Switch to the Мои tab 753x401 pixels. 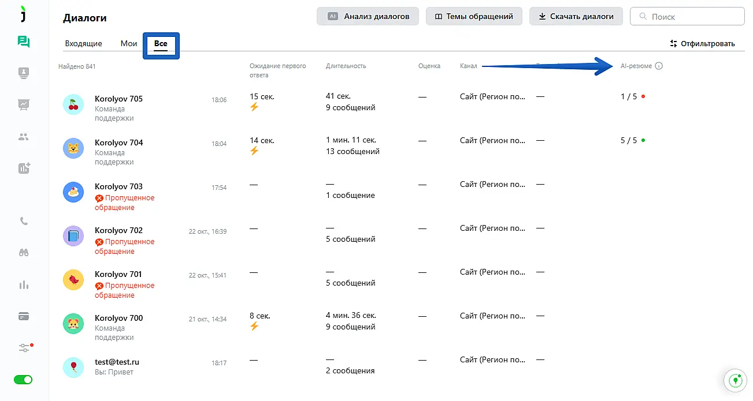129,43
